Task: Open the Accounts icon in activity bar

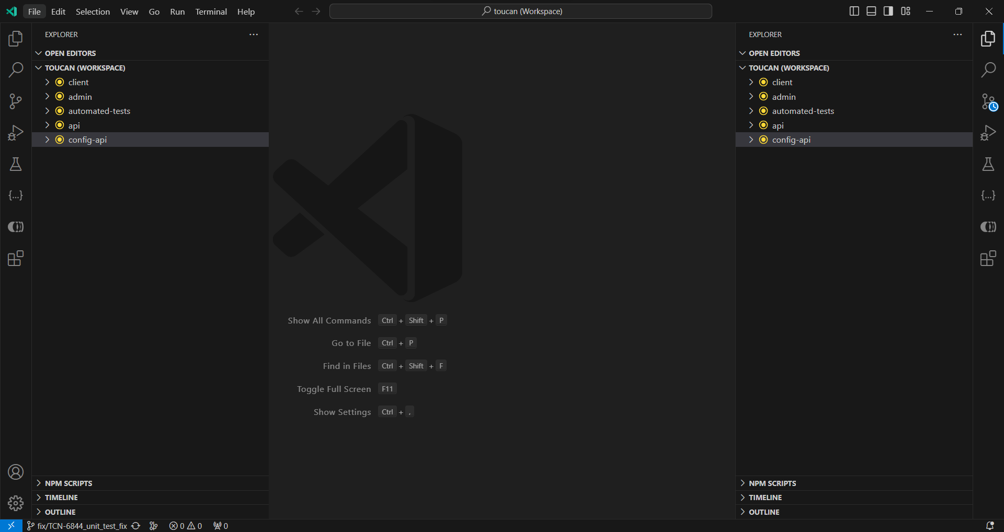Action: coord(16,472)
